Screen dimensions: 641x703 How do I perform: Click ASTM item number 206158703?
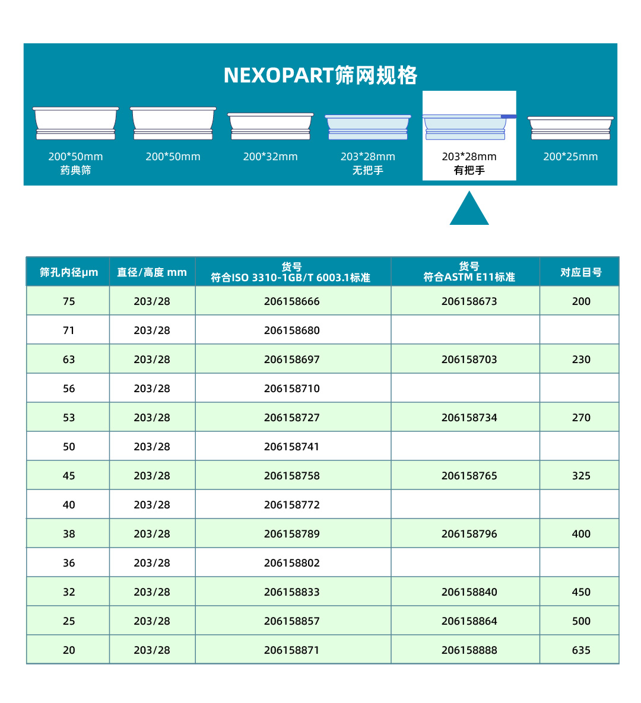[x=469, y=360]
